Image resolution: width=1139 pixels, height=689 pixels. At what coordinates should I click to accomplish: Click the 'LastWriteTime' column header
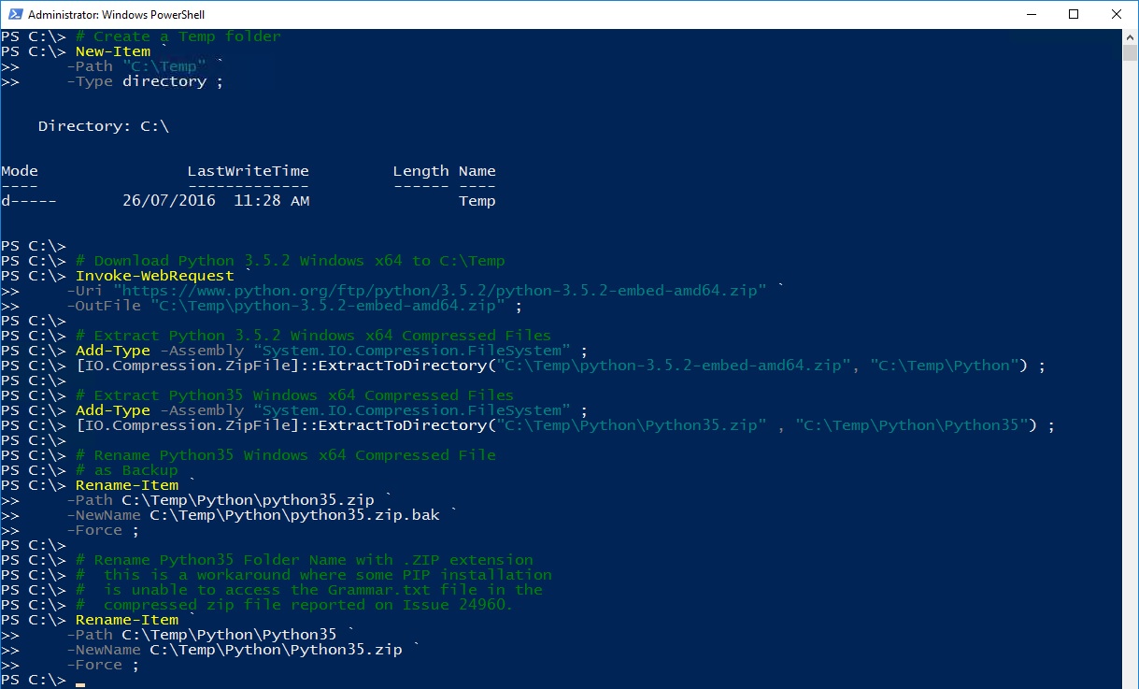[x=249, y=171]
